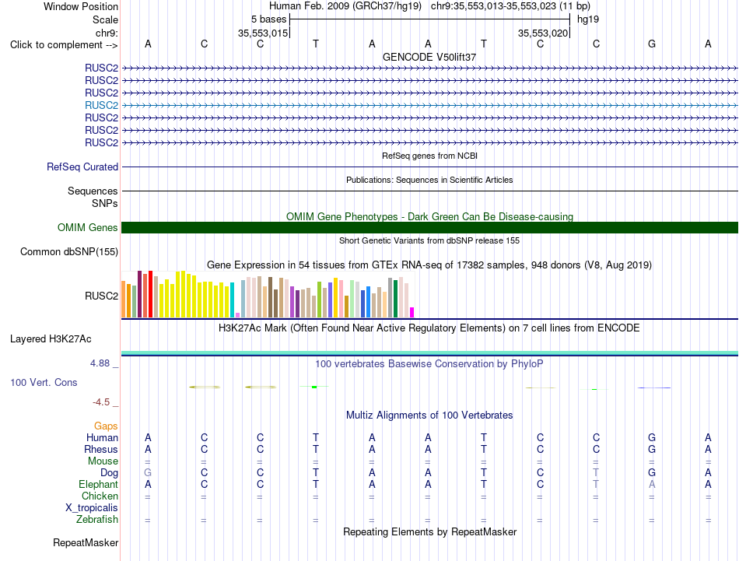The width and height of the screenshot is (739, 561).
Task: Click the Layered H3K27Ac track label
Action: [51, 339]
